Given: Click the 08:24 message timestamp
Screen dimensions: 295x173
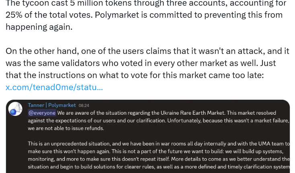Looking at the screenshot, I should pyautogui.click(x=84, y=105).
